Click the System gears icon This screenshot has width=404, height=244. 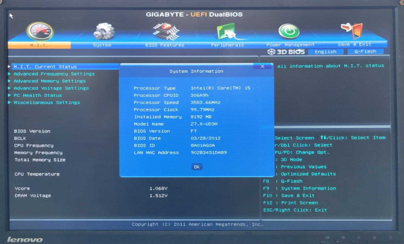pos(104,31)
